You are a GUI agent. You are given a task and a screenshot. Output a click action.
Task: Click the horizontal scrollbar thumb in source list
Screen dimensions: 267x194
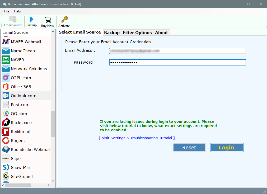(x=18, y=185)
